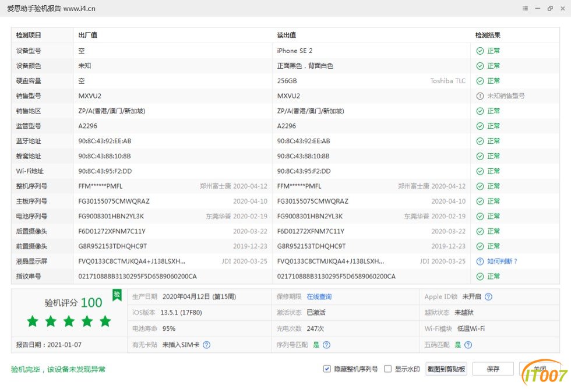Viewport: 571px width, 389px height.
Task: Click the green check icon in 硬盘容量 row
Action: [x=480, y=81]
